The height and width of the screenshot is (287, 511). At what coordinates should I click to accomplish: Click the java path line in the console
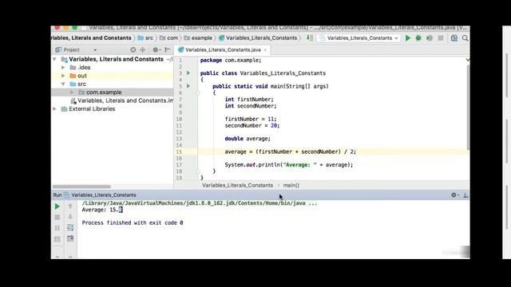[x=199, y=203]
